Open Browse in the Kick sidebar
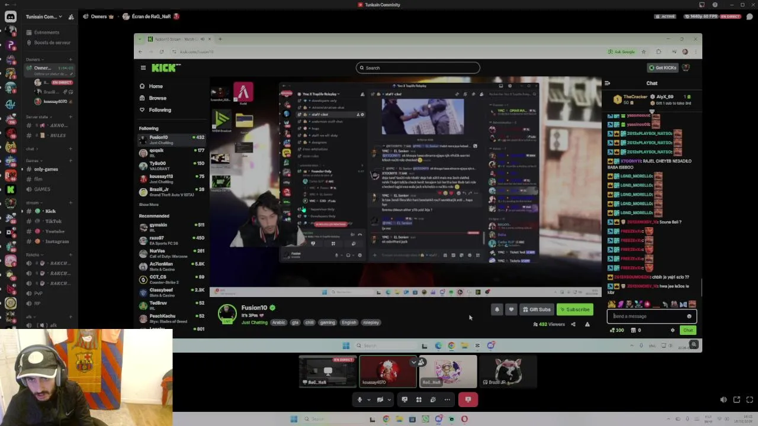 click(158, 98)
